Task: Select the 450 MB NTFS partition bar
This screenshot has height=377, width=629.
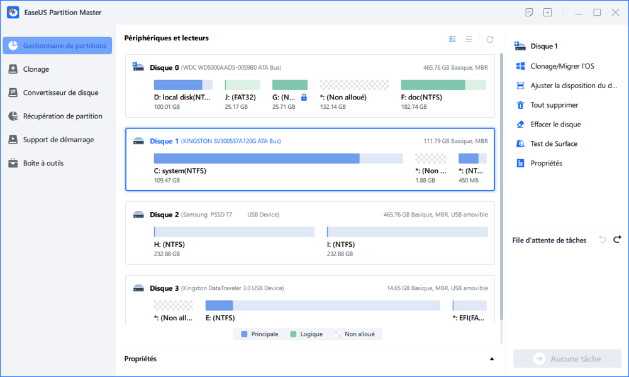Action: click(x=472, y=158)
